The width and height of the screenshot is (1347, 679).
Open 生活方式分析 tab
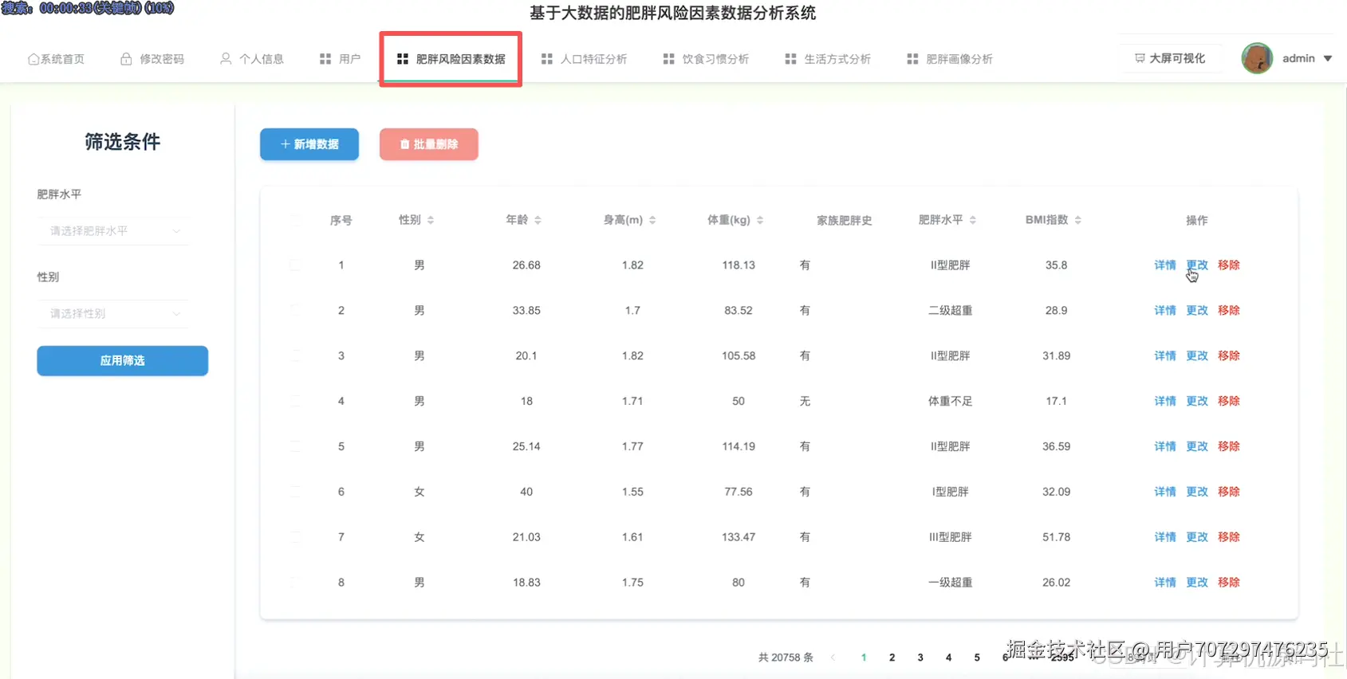(x=828, y=59)
